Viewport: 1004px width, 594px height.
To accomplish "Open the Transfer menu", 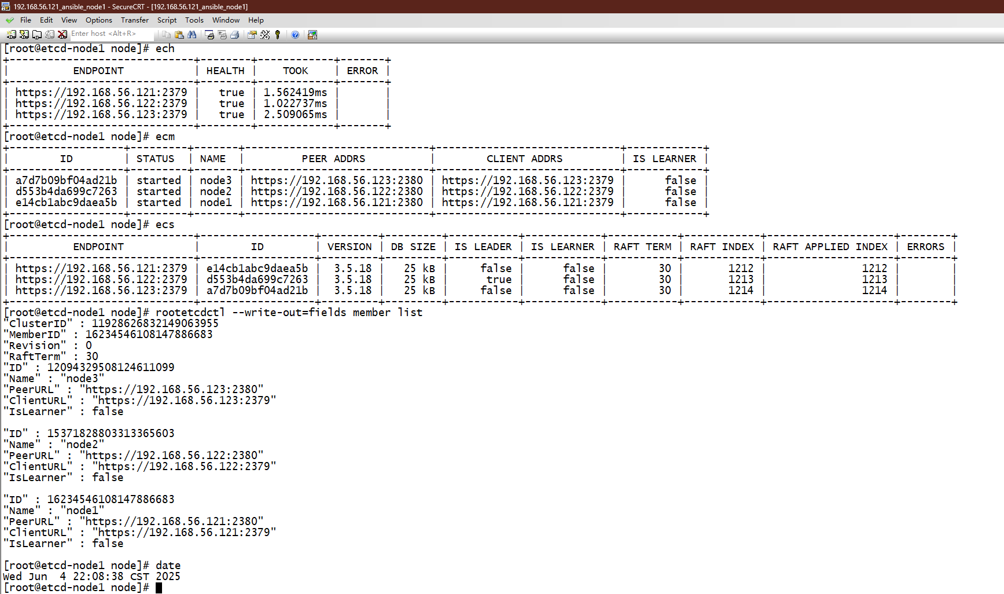I will (135, 20).
